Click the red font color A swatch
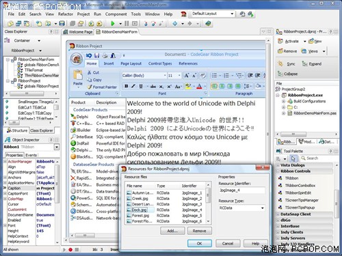 tap(199, 86)
